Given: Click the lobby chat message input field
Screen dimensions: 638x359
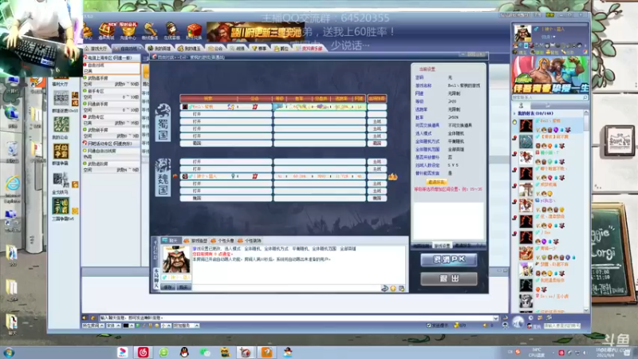Looking at the screenshot, I should click(x=296, y=318).
